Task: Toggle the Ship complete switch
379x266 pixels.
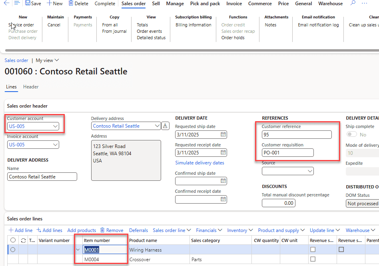Action: click(x=352, y=134)
